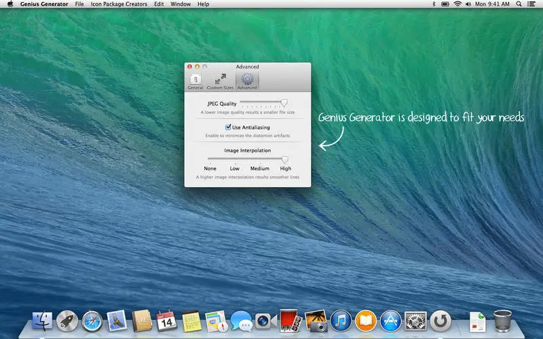Click the Mon 9:41 AM clock

pyautogui.click(x=492, y=4)
